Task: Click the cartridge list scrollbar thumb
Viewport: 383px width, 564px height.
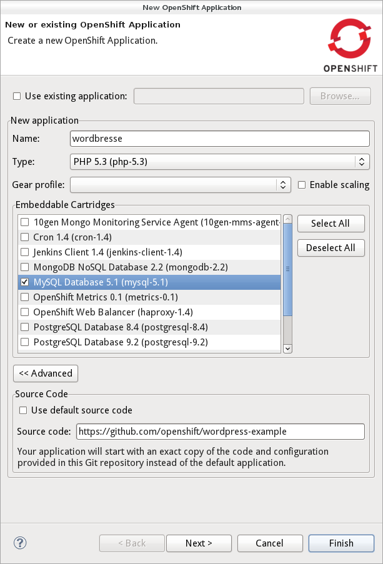Action: pyautogui.click(x=287, y=269)
